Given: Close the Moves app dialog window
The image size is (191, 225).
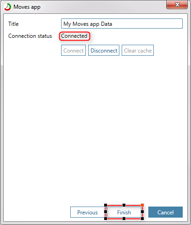Looking at the screenshot, I should [177, 5].
